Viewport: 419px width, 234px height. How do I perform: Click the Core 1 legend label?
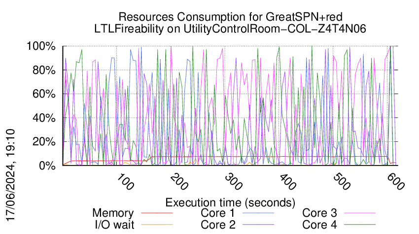(218, 213)
